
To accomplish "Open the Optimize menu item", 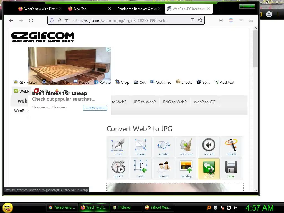I will 161,82.
